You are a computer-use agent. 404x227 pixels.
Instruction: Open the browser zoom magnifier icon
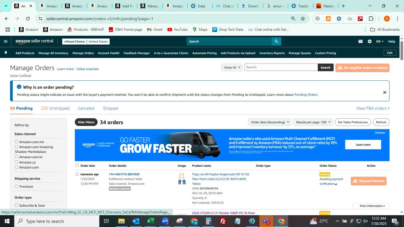coord(293,19)
